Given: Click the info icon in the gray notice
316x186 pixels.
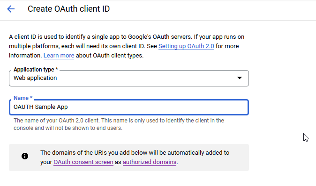Looking at the screenshot, I should 25,156.
